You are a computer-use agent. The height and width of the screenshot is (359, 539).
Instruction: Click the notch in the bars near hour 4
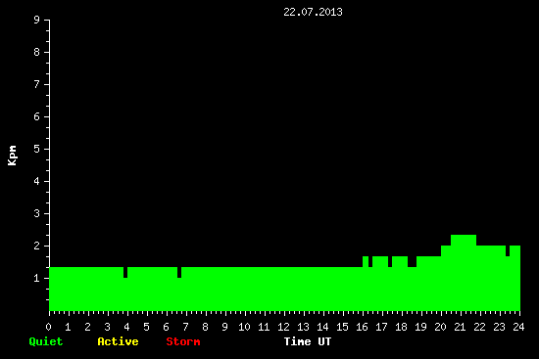[x=125, y=272]
